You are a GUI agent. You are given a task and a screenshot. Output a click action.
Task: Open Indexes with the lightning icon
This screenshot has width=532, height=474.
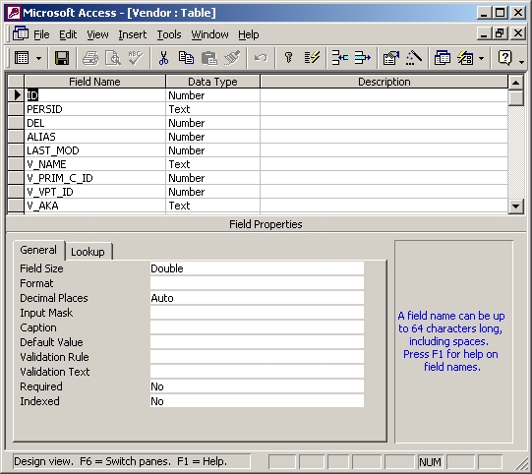(312, 58)
